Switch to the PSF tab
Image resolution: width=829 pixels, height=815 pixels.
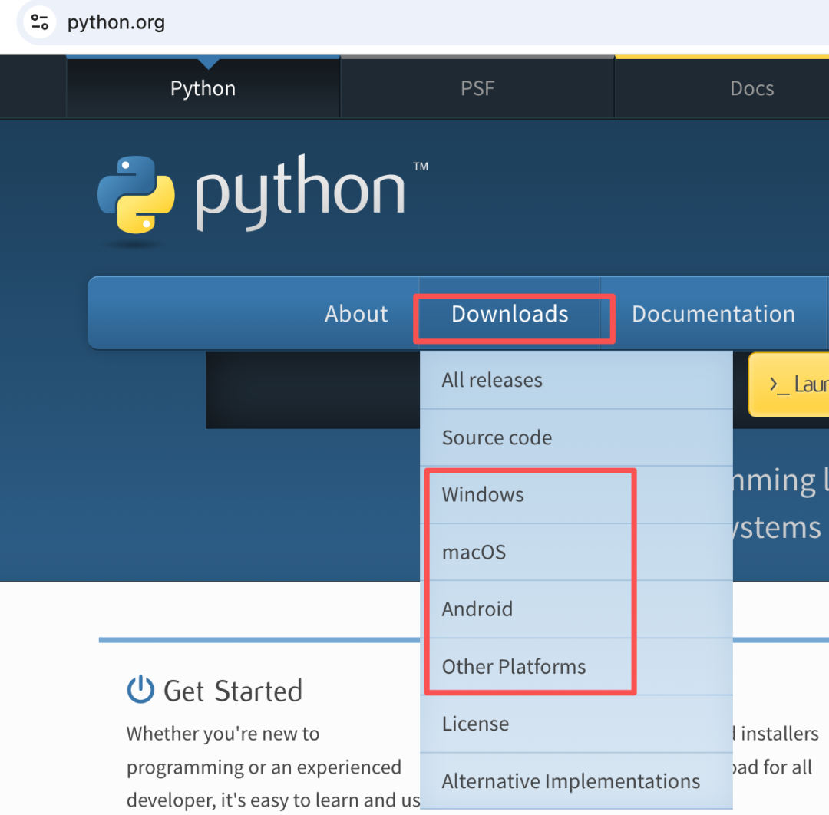(x=477, y=87)
